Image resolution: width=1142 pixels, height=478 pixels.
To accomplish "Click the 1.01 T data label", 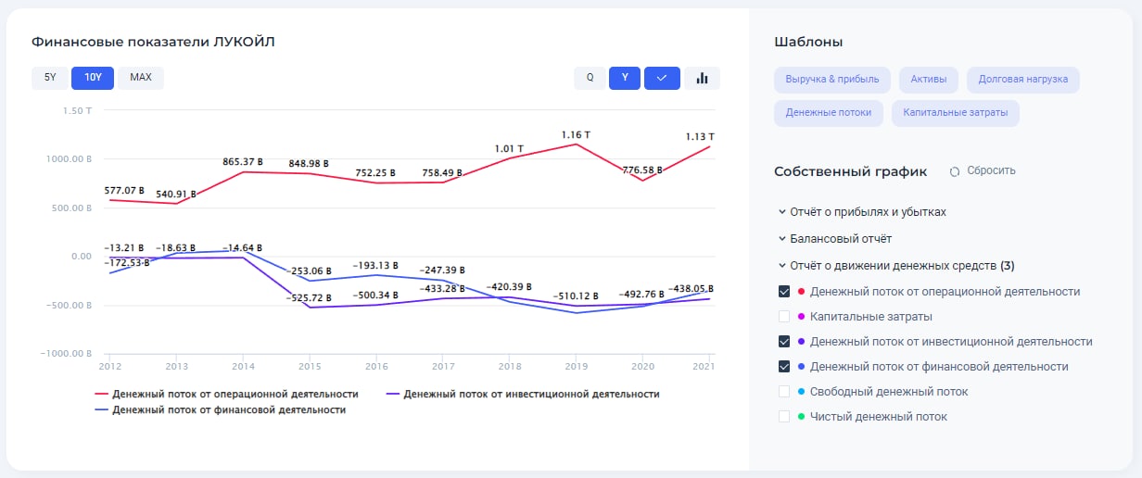I will [x=509, y=148].
